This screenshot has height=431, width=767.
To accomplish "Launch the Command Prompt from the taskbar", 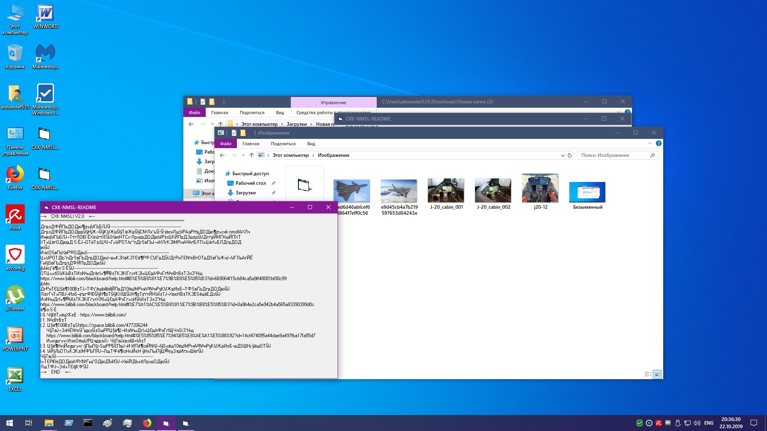I will pos(88,423).
